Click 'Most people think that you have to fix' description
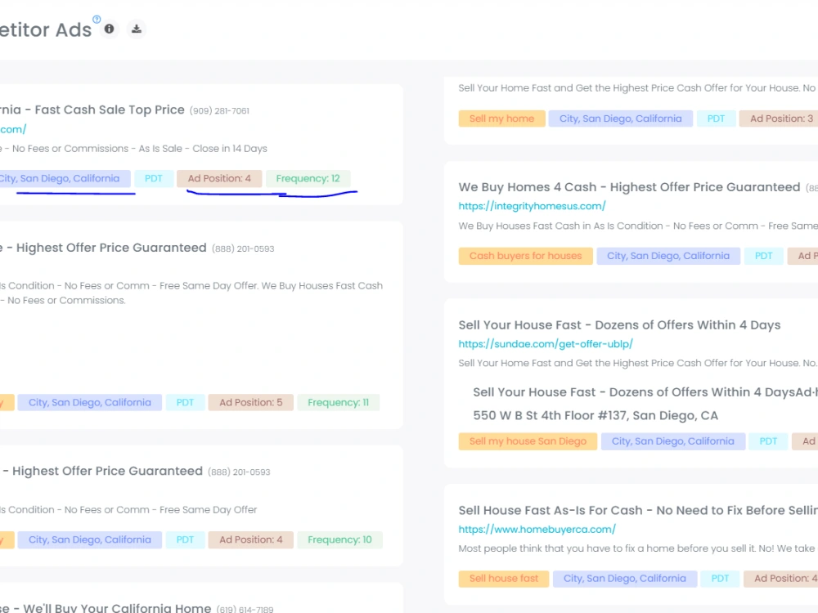 (636, 548)
